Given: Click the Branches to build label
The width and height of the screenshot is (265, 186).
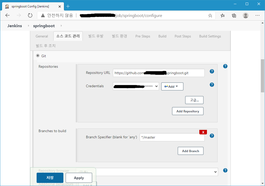Looking at the screenshot, I should coord(52,131).
